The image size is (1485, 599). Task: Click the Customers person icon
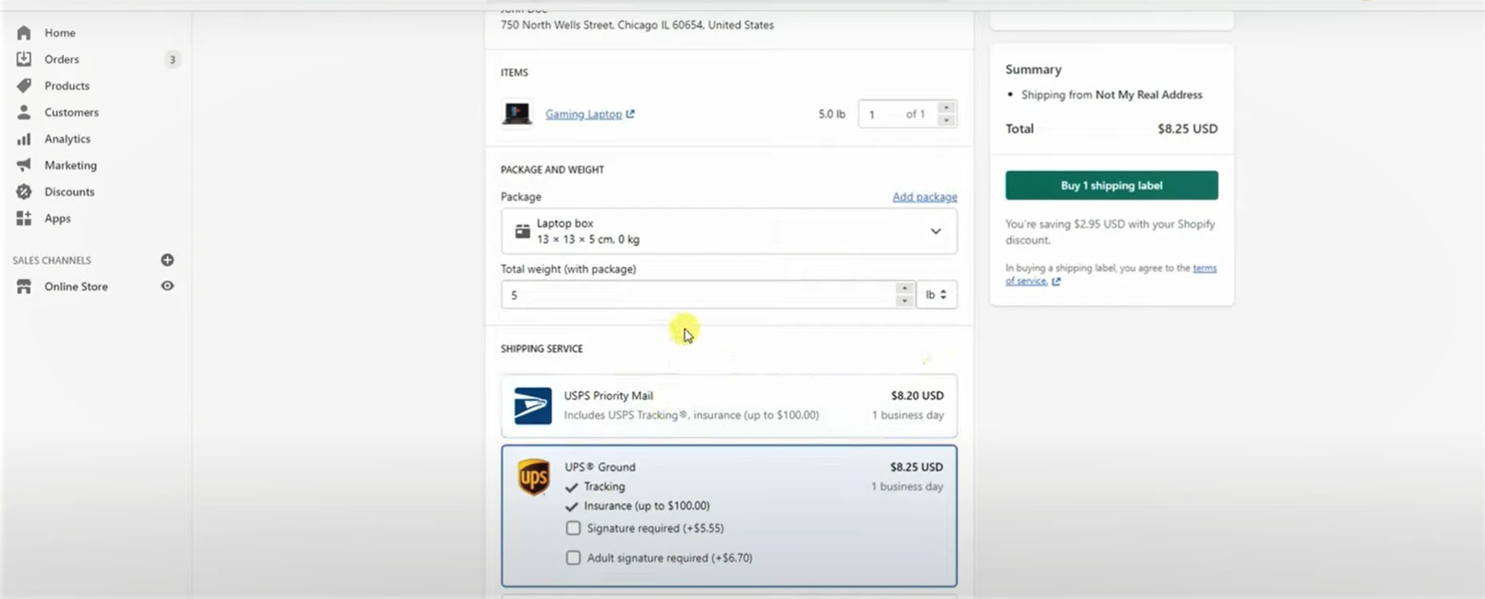click(24, 112)
